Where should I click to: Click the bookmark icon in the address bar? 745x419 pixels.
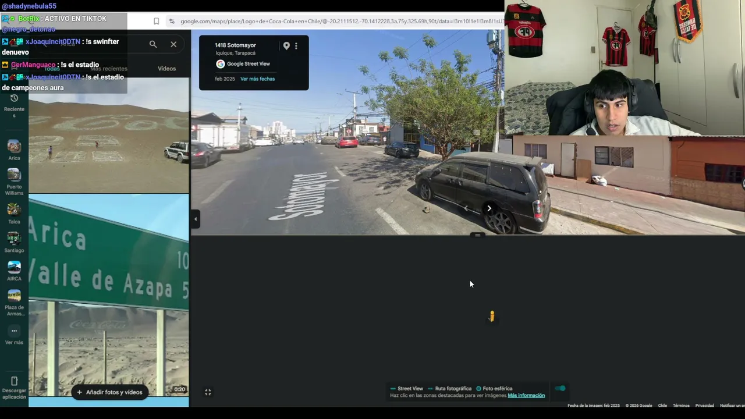tap(156, 22)
